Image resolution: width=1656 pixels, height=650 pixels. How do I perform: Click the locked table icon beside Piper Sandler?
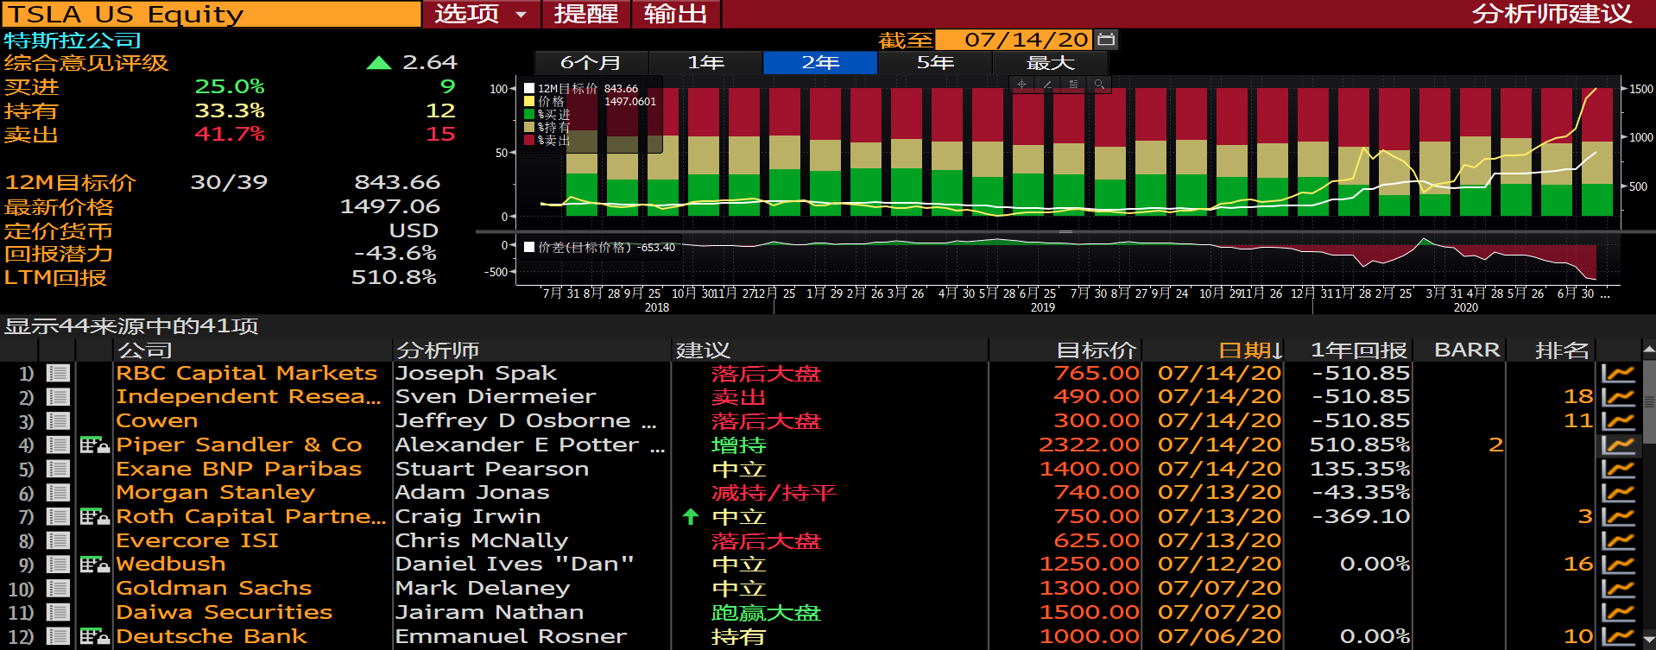pos(95,445)
